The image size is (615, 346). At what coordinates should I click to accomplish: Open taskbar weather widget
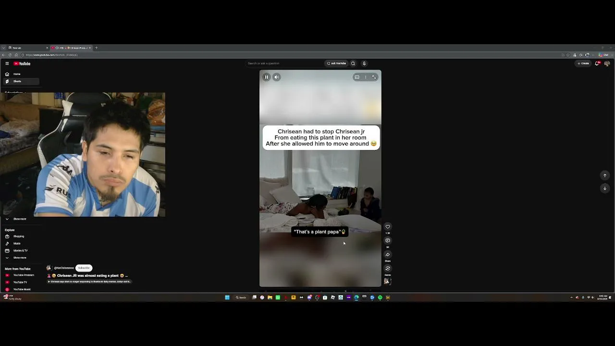[12, 297]
